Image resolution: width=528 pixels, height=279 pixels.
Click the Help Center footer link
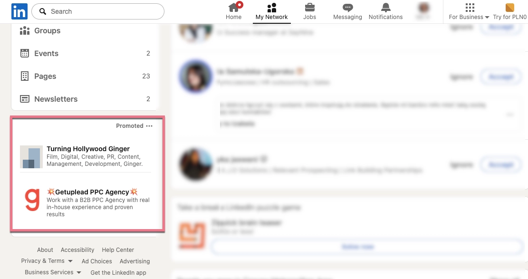[x=118, y=250]
